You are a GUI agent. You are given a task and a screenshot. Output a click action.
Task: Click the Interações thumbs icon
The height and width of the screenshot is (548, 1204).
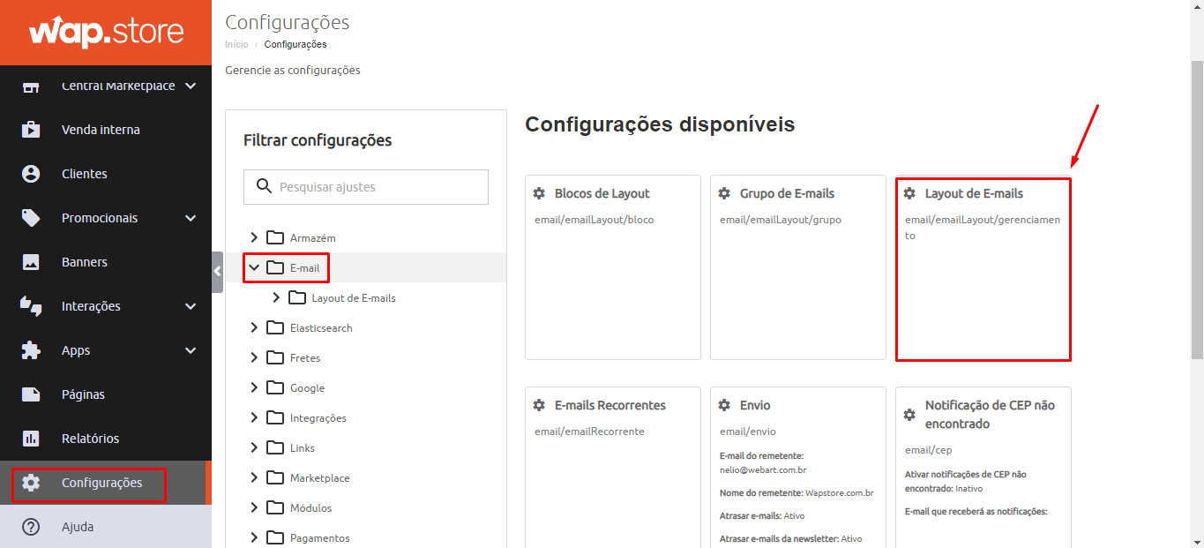coord(31,306)
